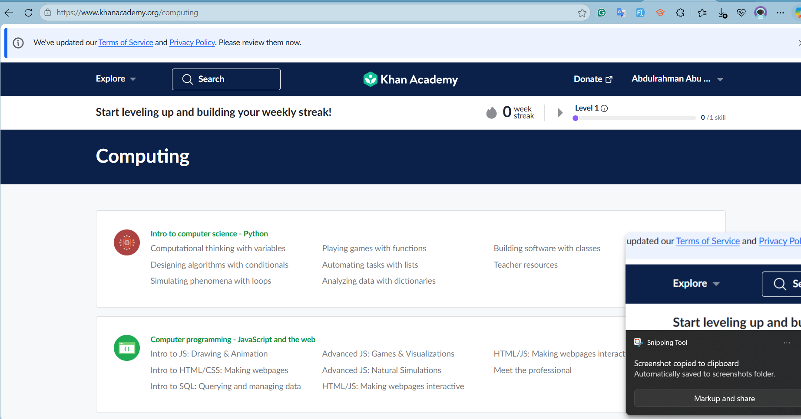Viewport: 801px width, 419px height.
Task: Click the browser refresh button
Action: [28, 13]
